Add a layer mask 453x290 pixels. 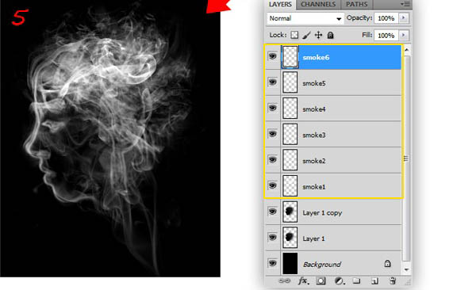click(x=321, y=280)
